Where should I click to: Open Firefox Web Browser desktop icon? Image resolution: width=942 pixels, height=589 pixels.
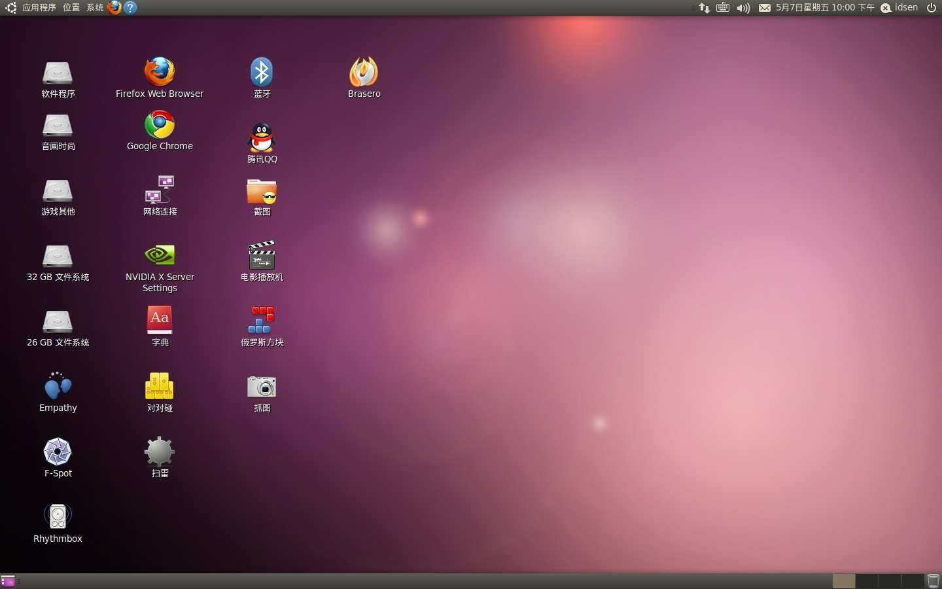click(x=160, y=72)
